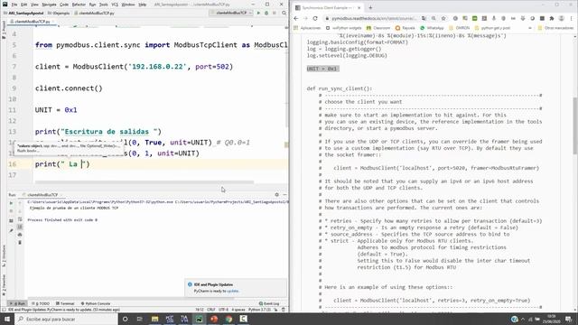Image resolution: width=578 pixels, height=325 pixels.
Task: Clear all output with trash icon
Action: (x=20, y=243)
